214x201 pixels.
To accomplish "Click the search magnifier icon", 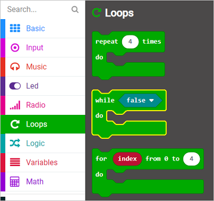I will click(x=75, y=10).
